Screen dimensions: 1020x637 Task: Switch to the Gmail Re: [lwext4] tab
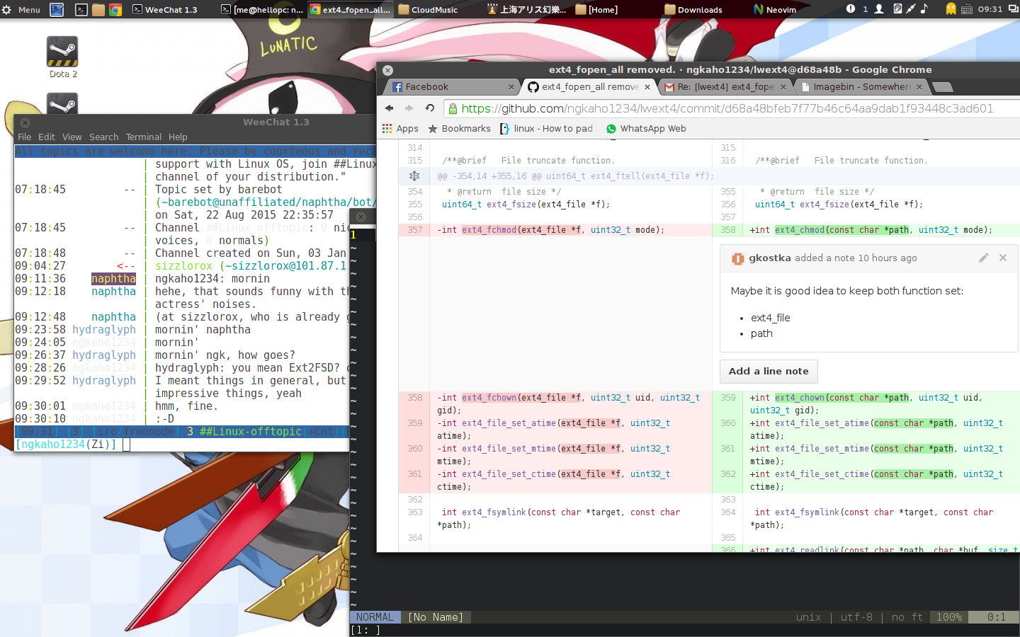(725, 86)
